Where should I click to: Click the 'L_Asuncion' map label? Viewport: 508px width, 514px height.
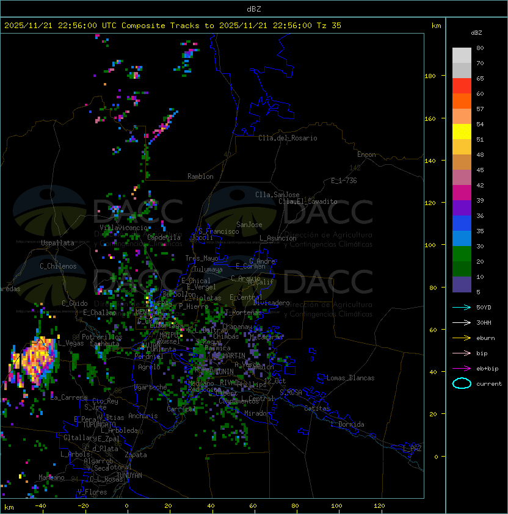click(x=278, y=238)
